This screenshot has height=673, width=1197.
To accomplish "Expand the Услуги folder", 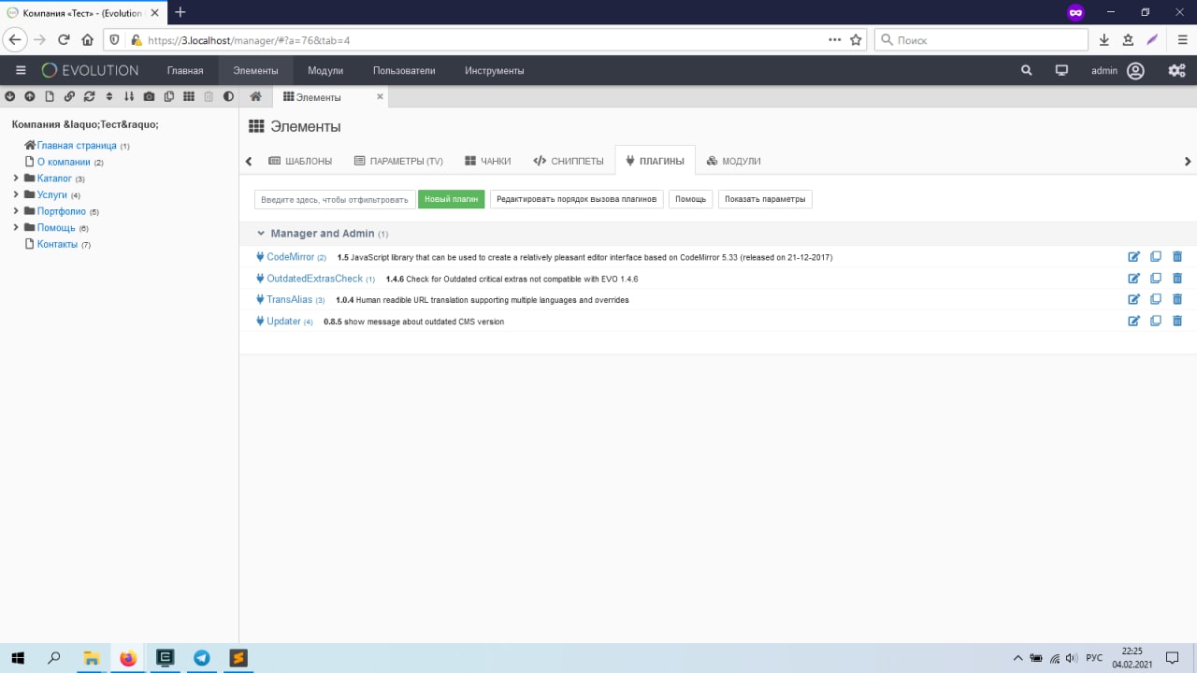I will coord(15,194).
